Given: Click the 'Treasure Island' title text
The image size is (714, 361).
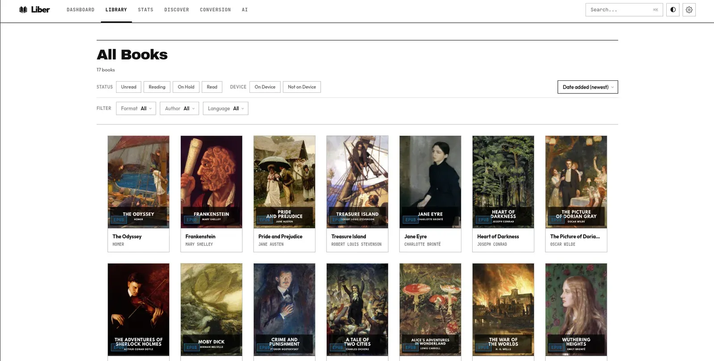Looking at the screenshot, I should (x=349, y=237).
